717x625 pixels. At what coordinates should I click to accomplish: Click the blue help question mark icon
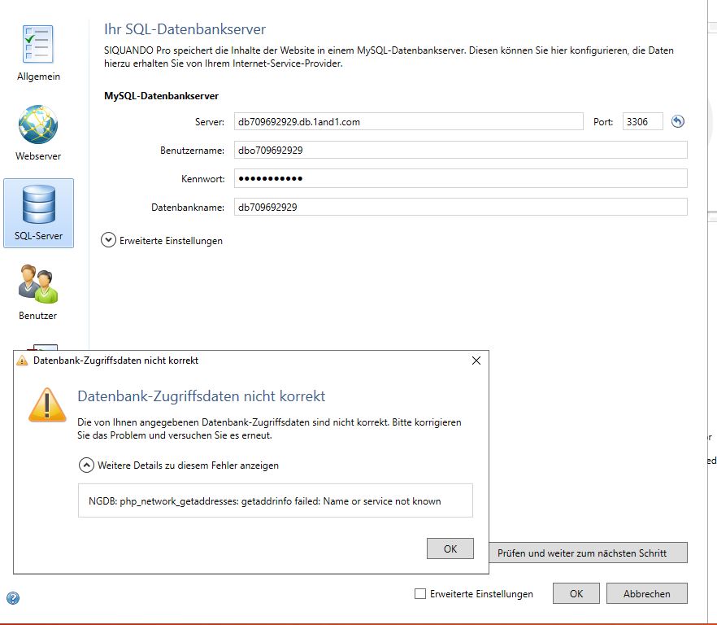coord(13,598)
